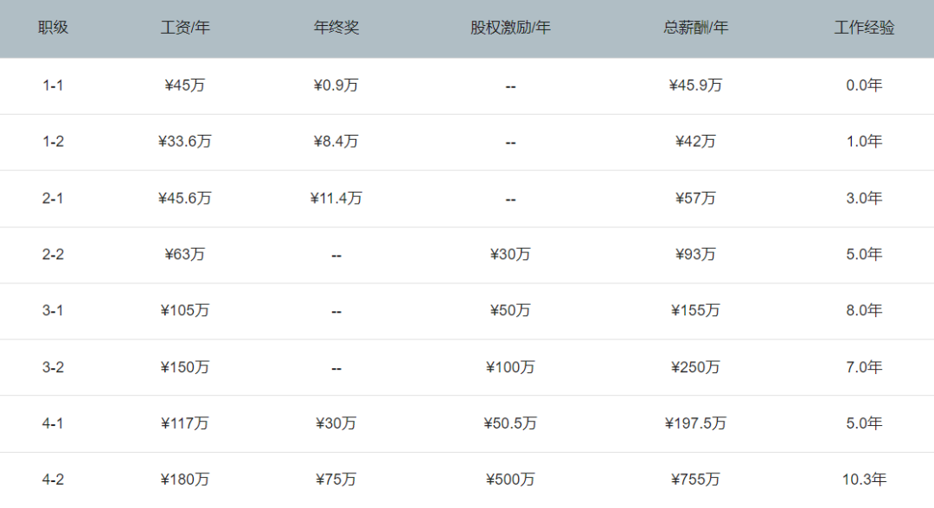Select the ¥755万 total compensation cell

coord(695,479)
